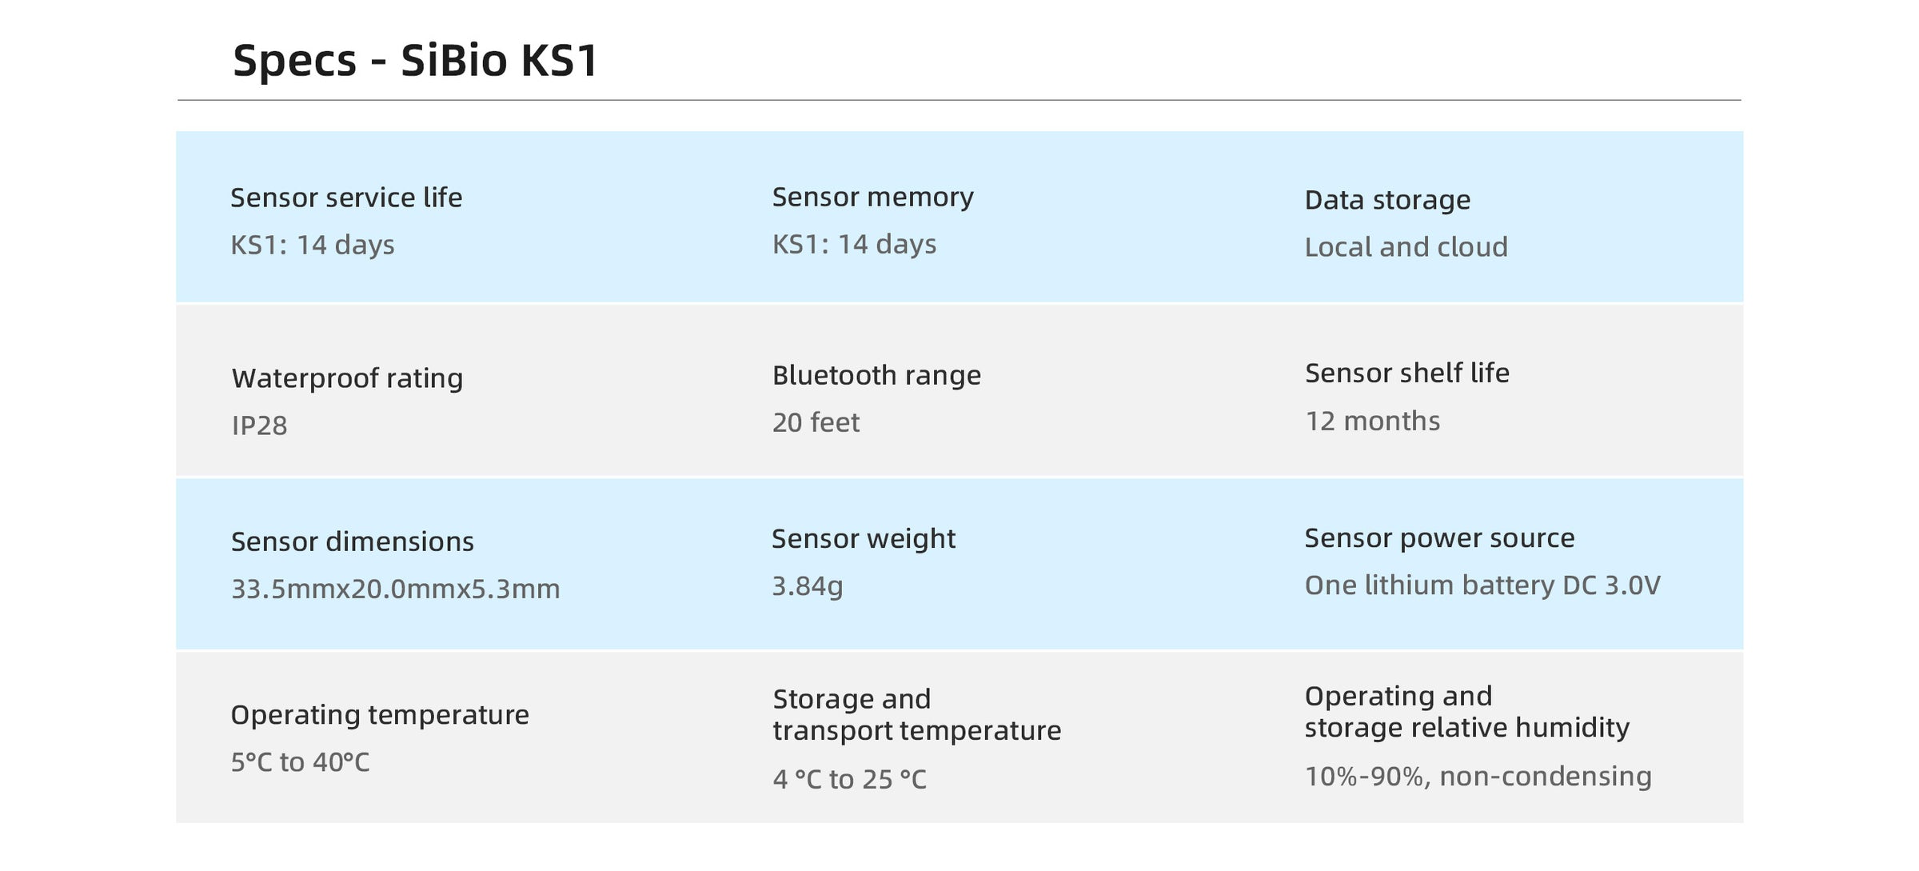Click the "Sensor service life" label

(x=346, y=198)
